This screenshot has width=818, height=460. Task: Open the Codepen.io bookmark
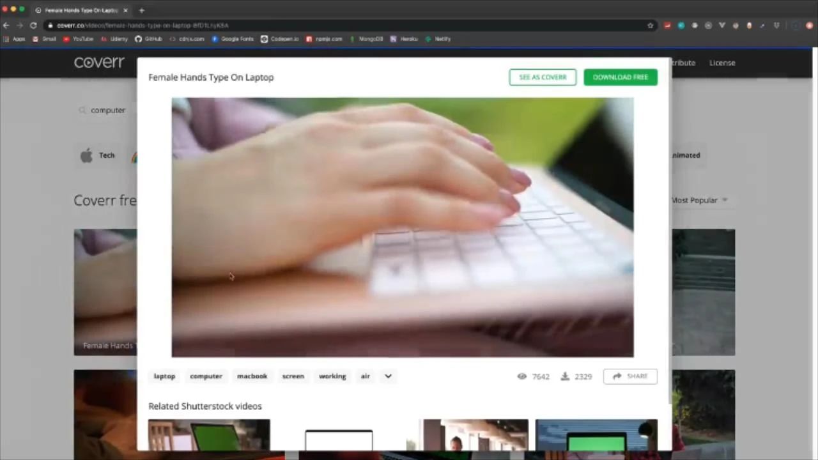(x=280, y=39)
